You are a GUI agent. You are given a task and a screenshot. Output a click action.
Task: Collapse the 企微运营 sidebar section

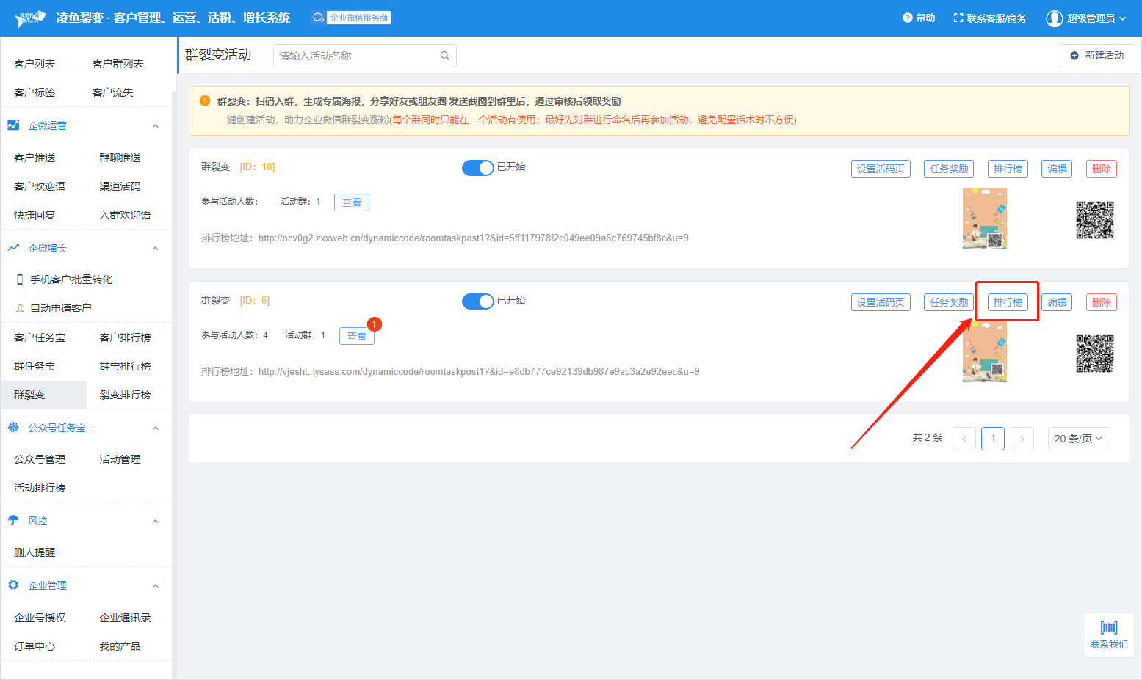coord(155,126)
